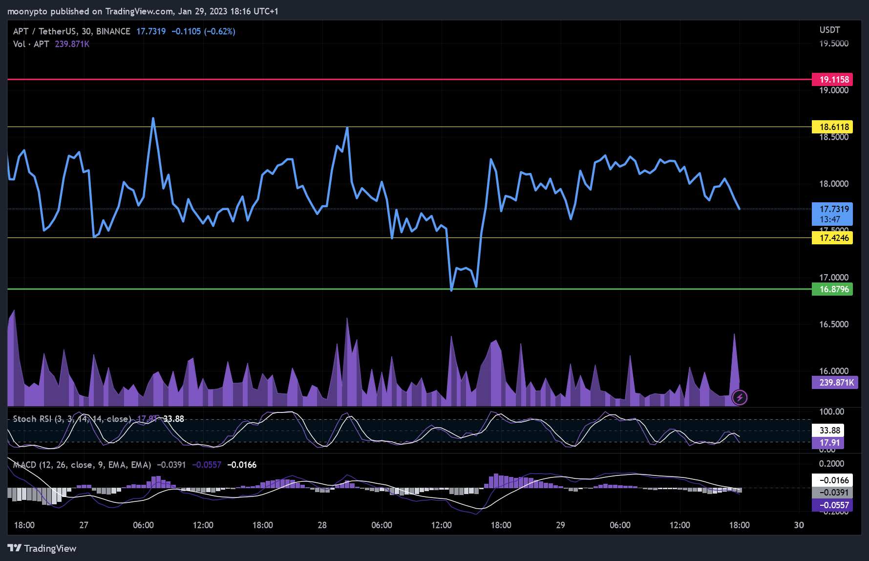Click the purple volume label 239.871K on axis
869x561 pixels.
835,383
